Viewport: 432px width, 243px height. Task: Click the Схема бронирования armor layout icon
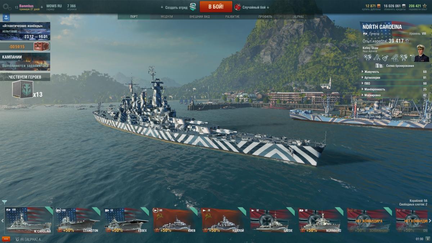pyautogui.click(x=379, y=66)
